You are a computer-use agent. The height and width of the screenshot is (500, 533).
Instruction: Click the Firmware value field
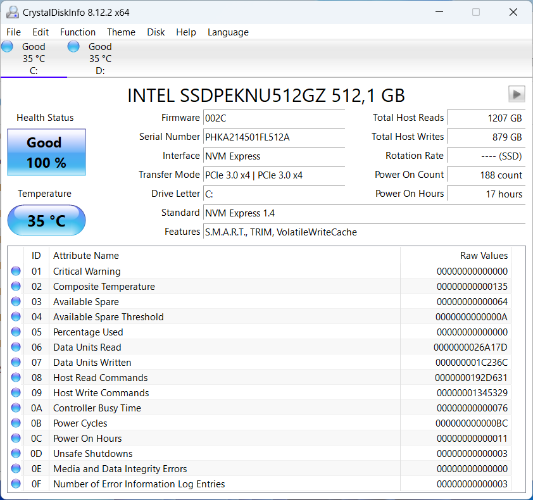click(274, 118)
